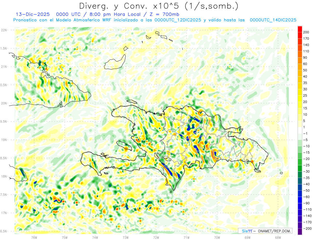Click the positive "50" colorbar label
The height and width of the screenshot is (241, 312).
[305, 70]
